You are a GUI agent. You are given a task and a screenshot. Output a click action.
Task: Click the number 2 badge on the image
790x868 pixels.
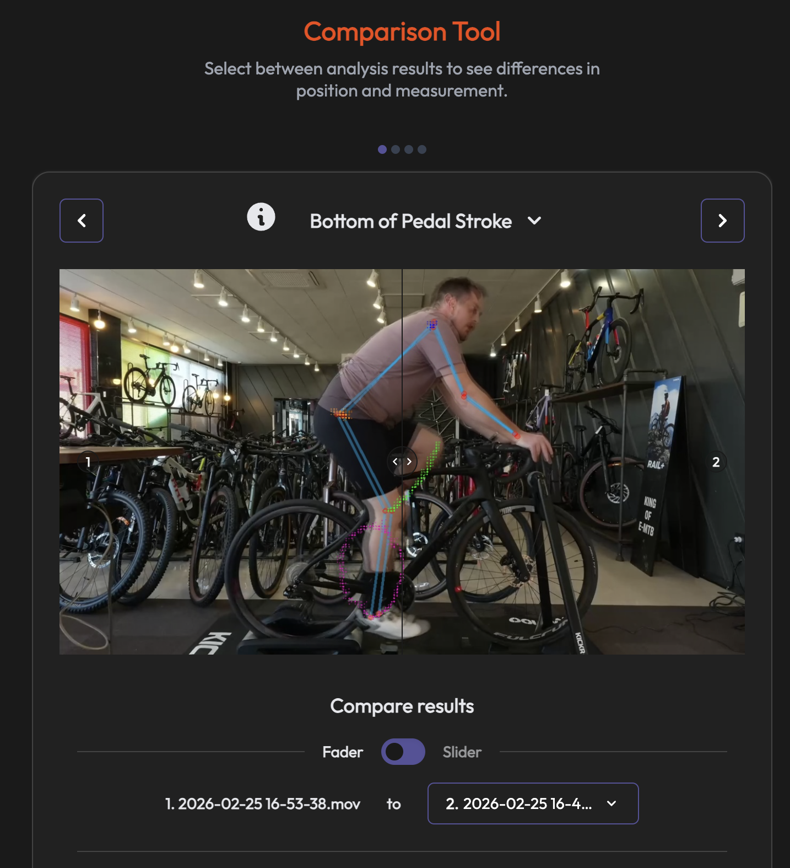(x=716, y=462)
